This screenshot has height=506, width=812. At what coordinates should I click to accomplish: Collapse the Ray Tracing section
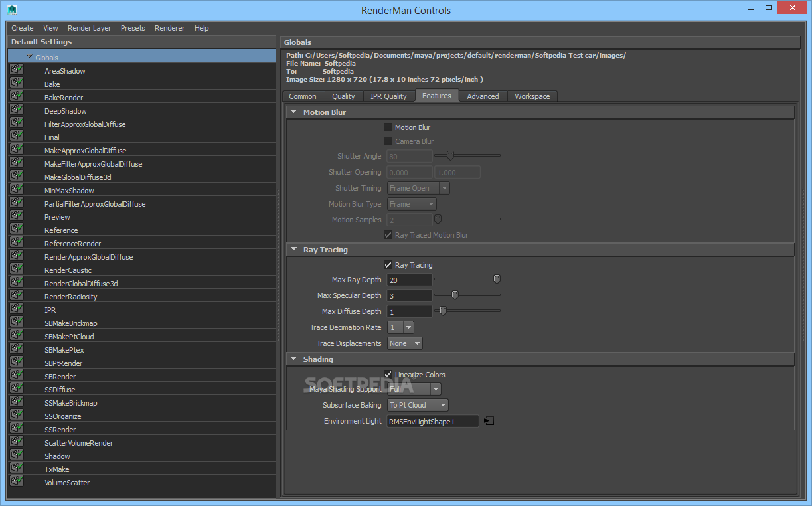pyautogui.click(x=294, y=249)
